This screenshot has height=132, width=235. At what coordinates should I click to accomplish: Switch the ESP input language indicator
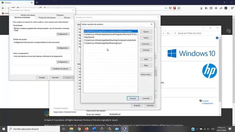213,129
